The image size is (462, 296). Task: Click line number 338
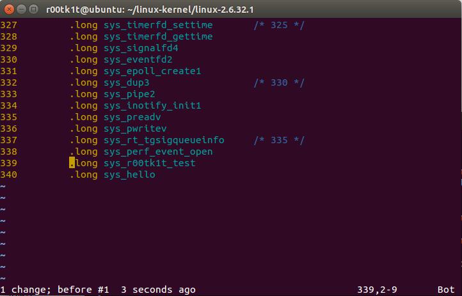coord(8,152)
